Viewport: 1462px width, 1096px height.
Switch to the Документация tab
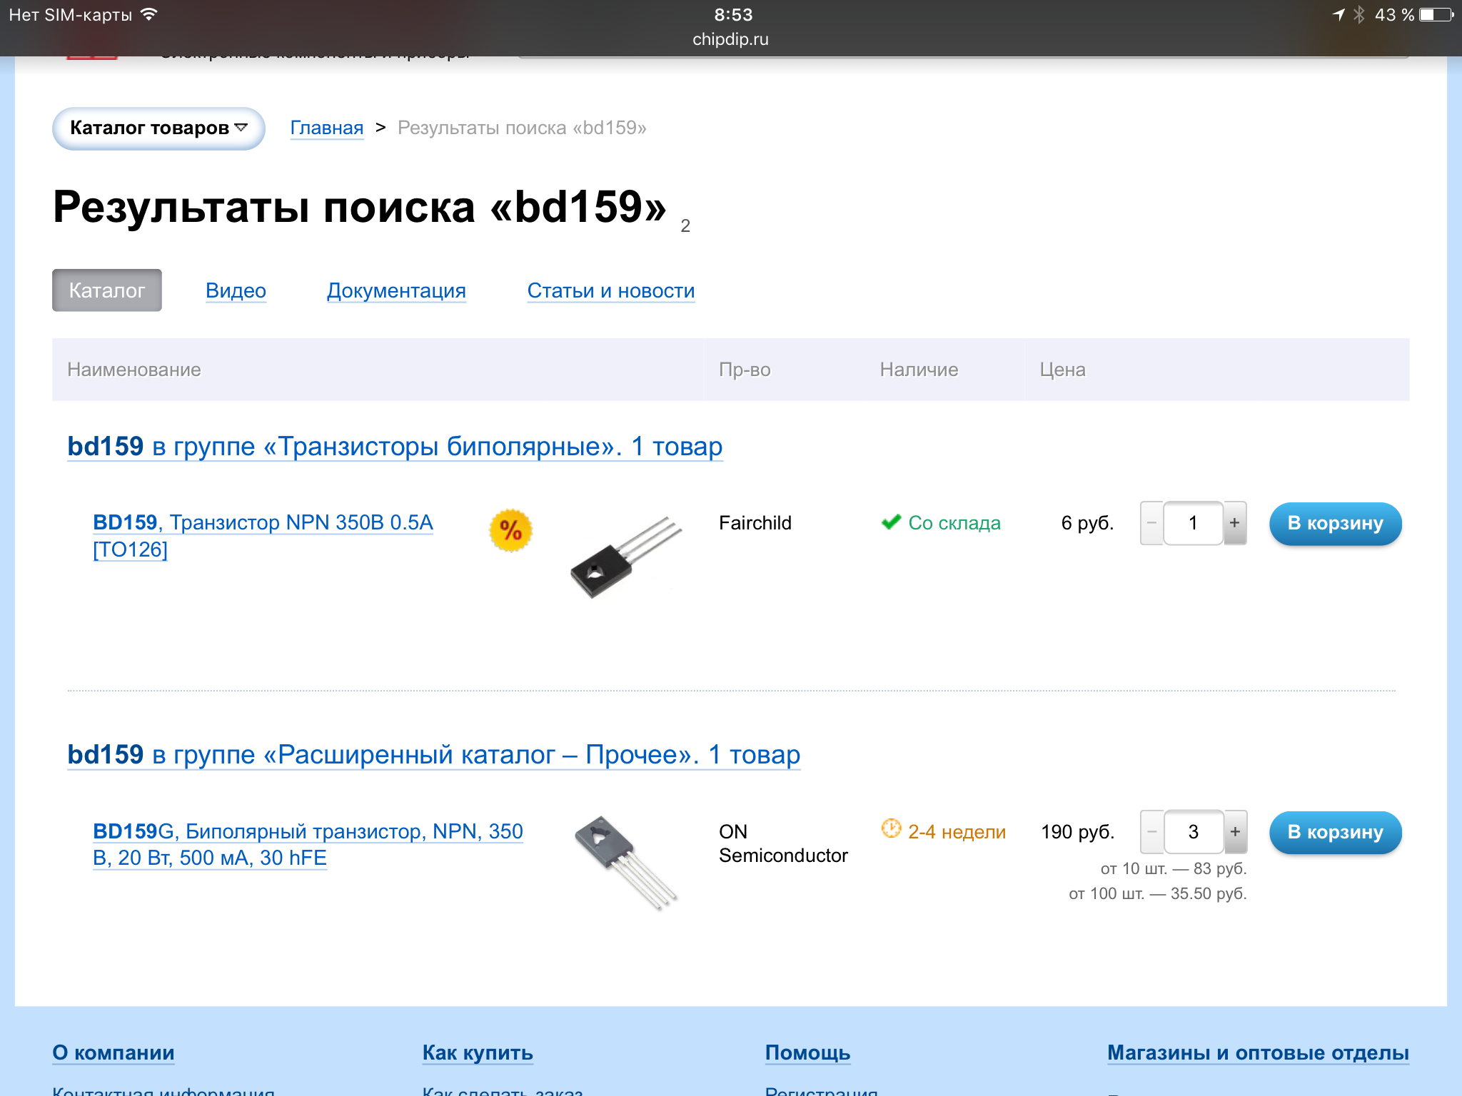point(396,290)
